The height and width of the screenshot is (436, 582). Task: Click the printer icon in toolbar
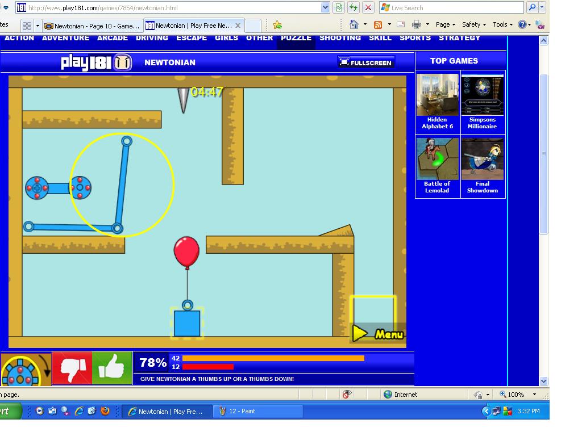click(x=417, y=25)
